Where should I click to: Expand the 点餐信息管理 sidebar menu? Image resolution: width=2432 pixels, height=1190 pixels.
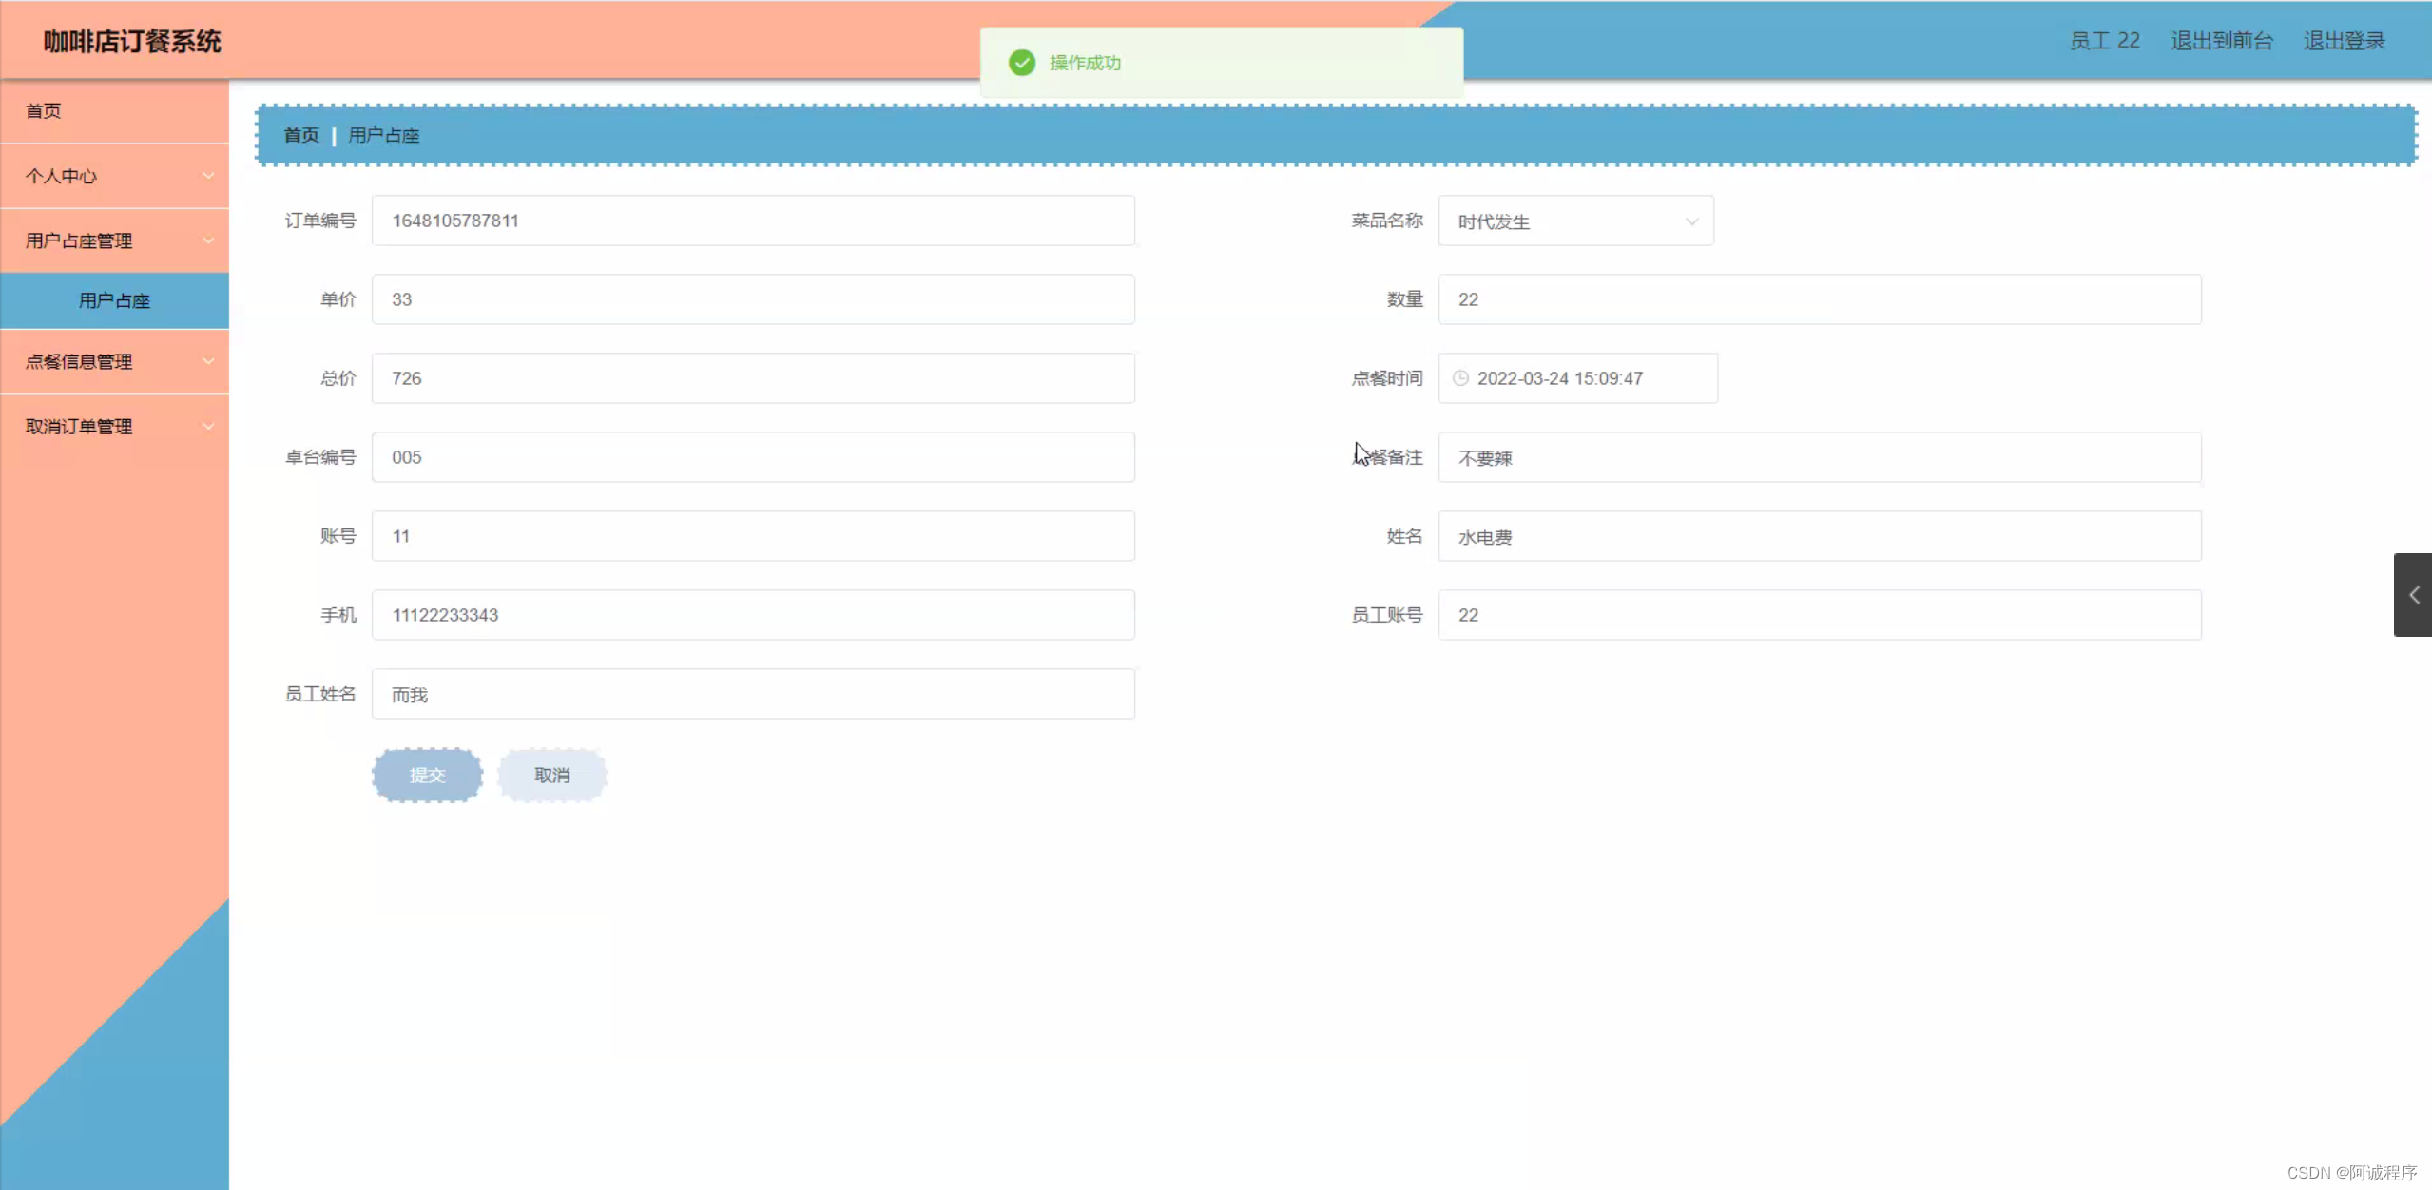tap(114, 361)
